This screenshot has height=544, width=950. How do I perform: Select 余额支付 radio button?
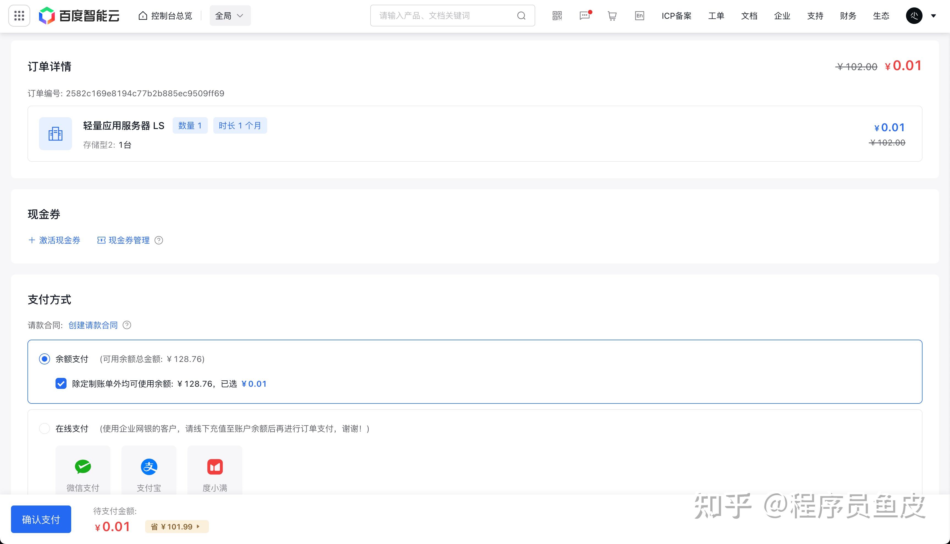click(x=45, y=359)
